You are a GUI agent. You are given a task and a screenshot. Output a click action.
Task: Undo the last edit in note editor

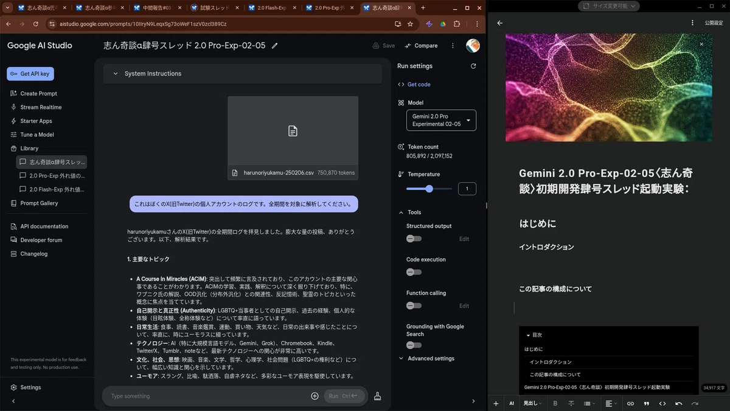(679, 403)
